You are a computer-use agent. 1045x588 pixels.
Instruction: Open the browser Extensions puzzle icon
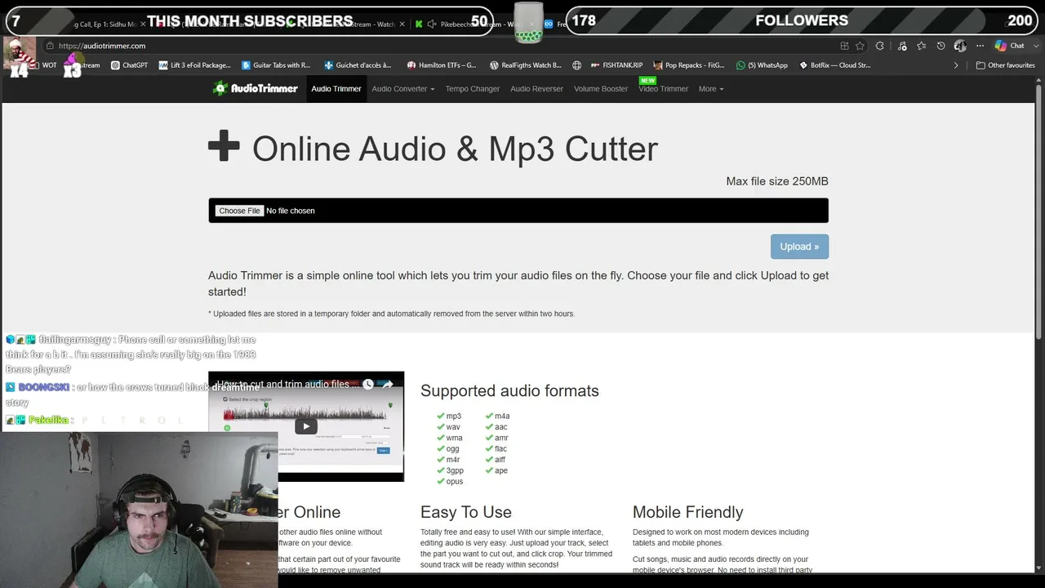(879, 46)
